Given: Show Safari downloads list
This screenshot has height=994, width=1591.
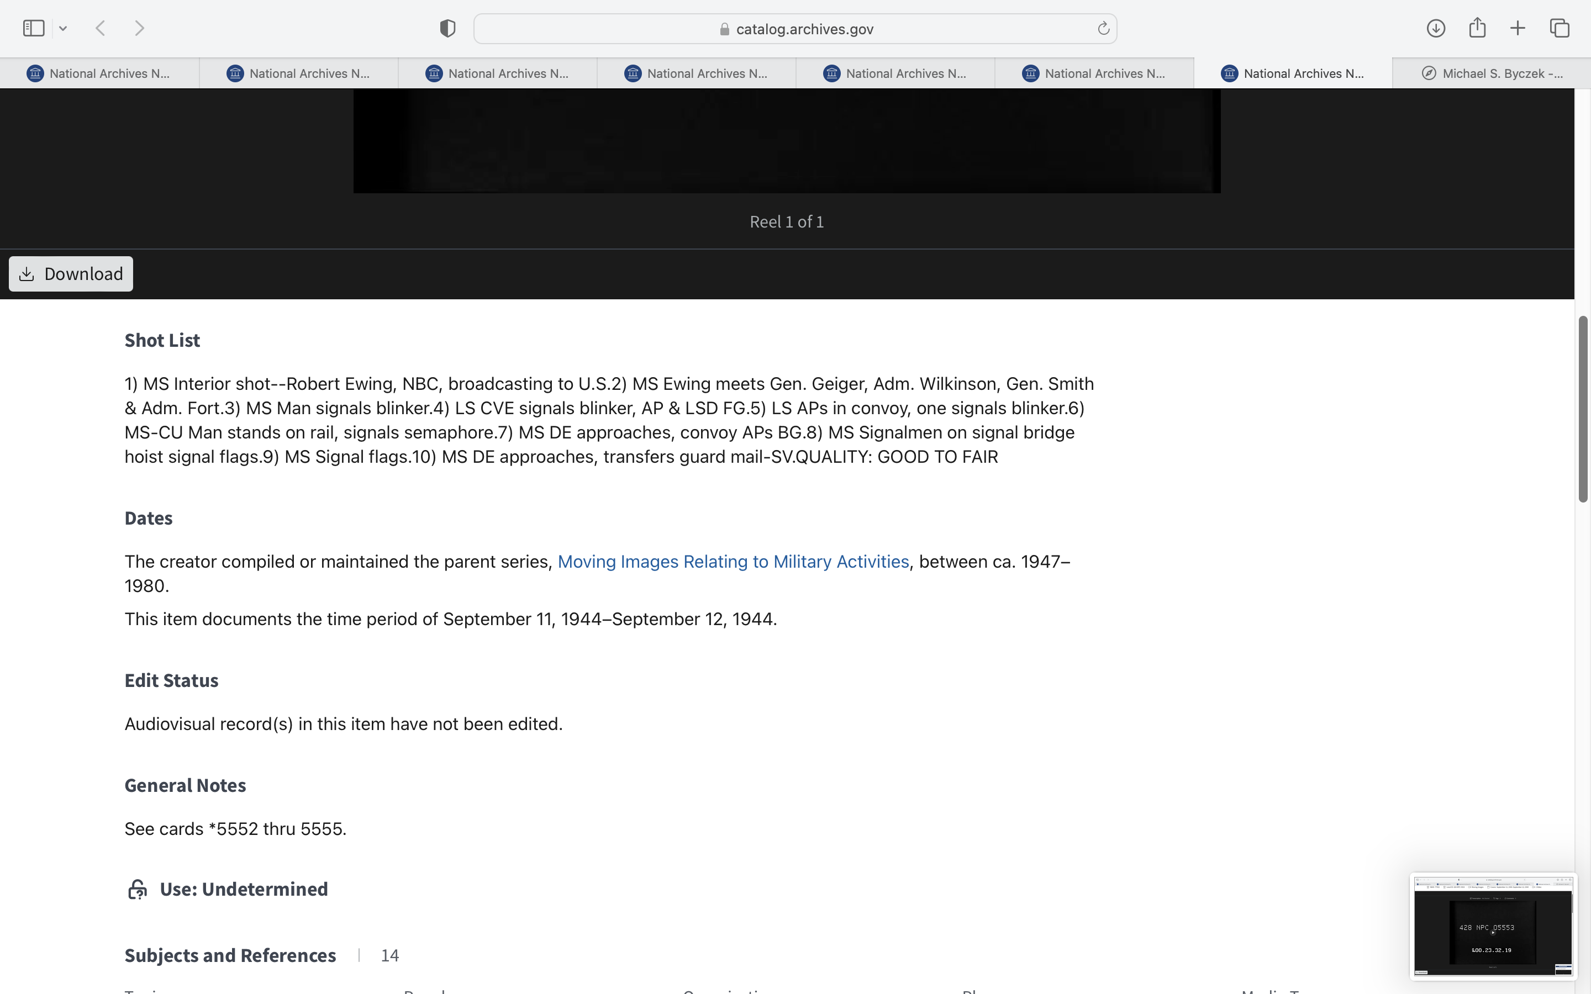Looking at the screenshot, I should tap(1436, 28).
